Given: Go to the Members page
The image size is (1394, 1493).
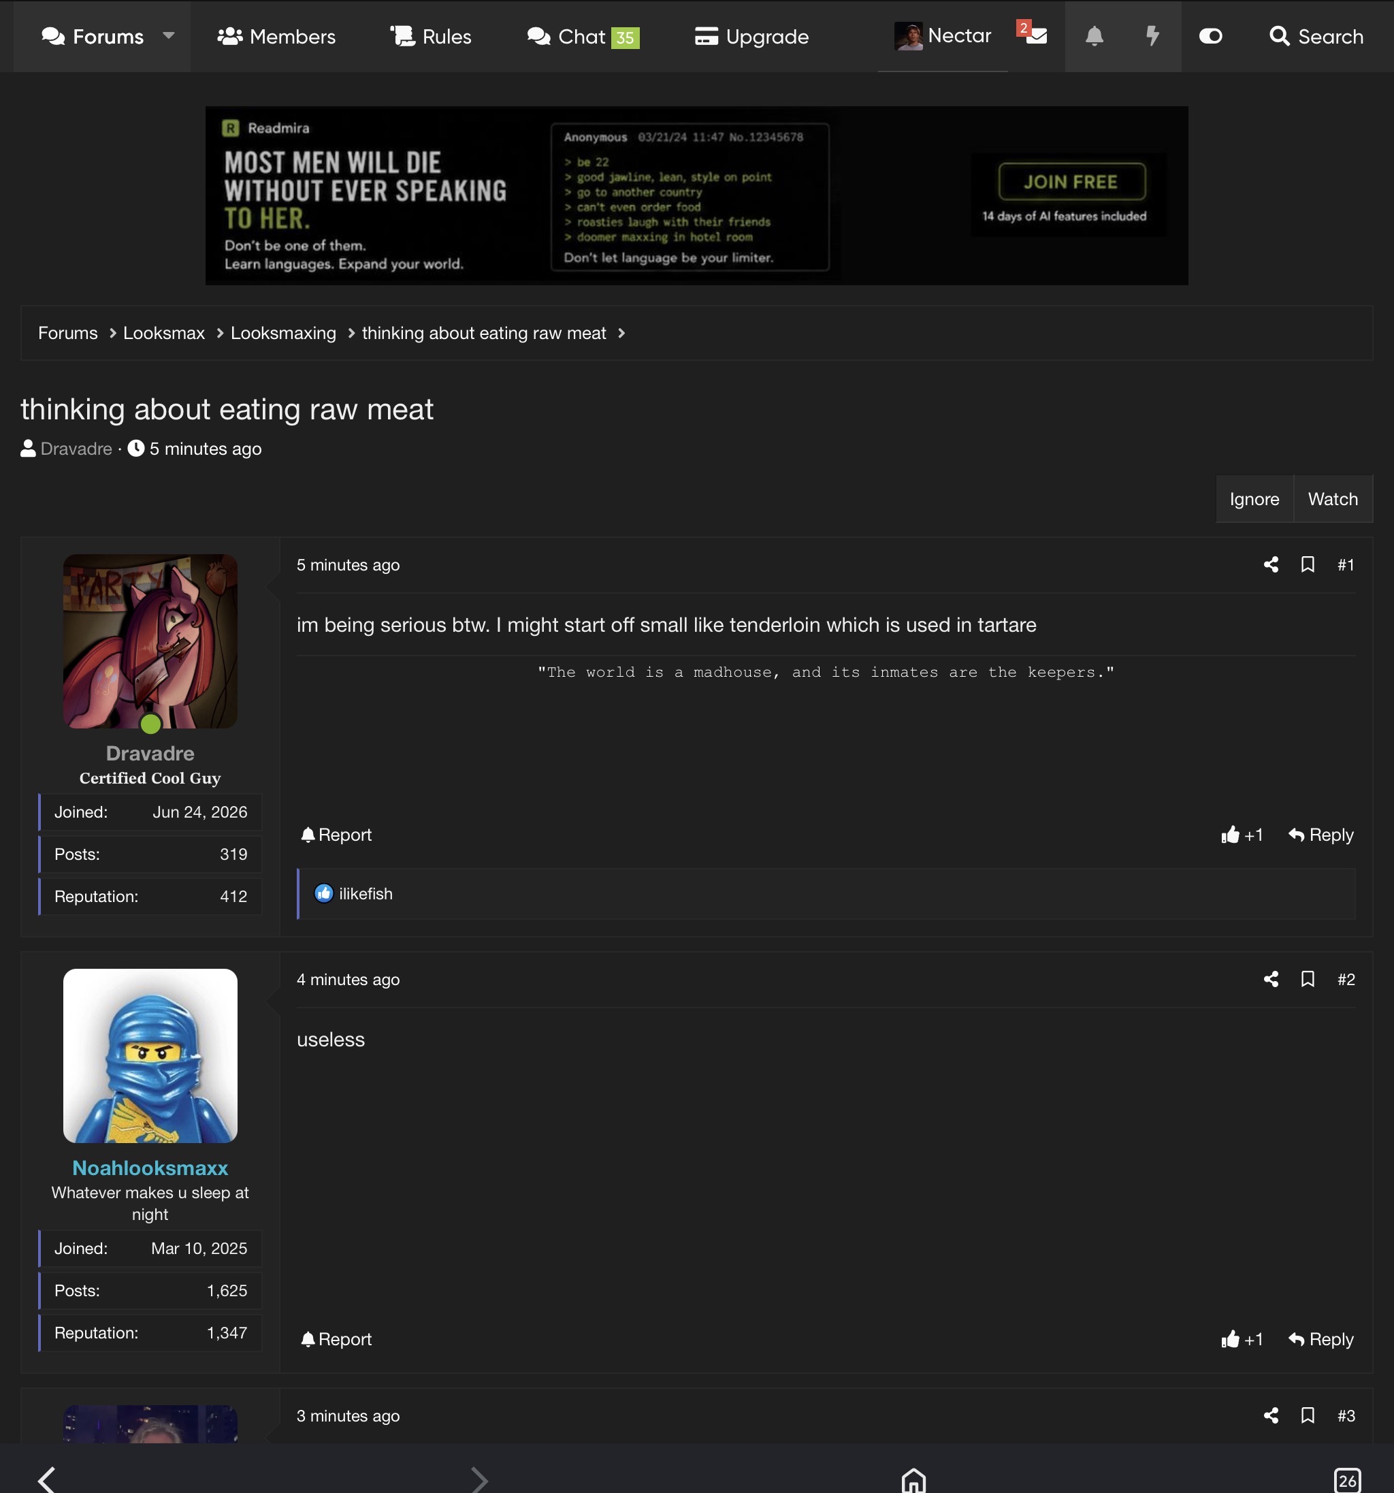Looking at the screenshot, I should click(x=276, y=36).
